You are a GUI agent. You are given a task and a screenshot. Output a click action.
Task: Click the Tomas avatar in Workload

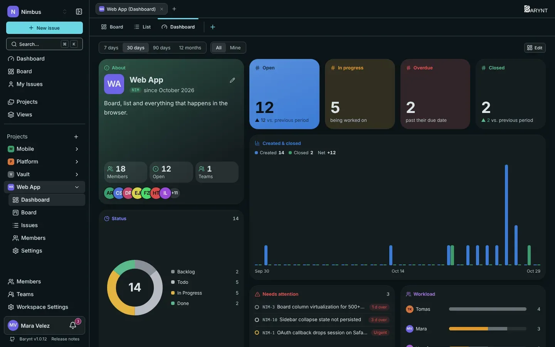(x=409, y=309)
